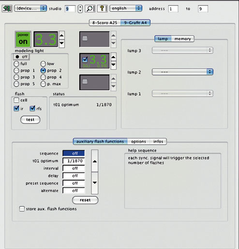This screenshot has width=239, height=249.
Task: Uncheck the ir flash checkbox
Action: (x=16, y=108)
